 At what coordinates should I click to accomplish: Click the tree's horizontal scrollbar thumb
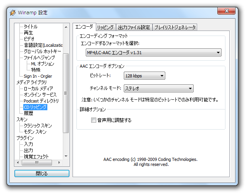(x=37, y=162)
